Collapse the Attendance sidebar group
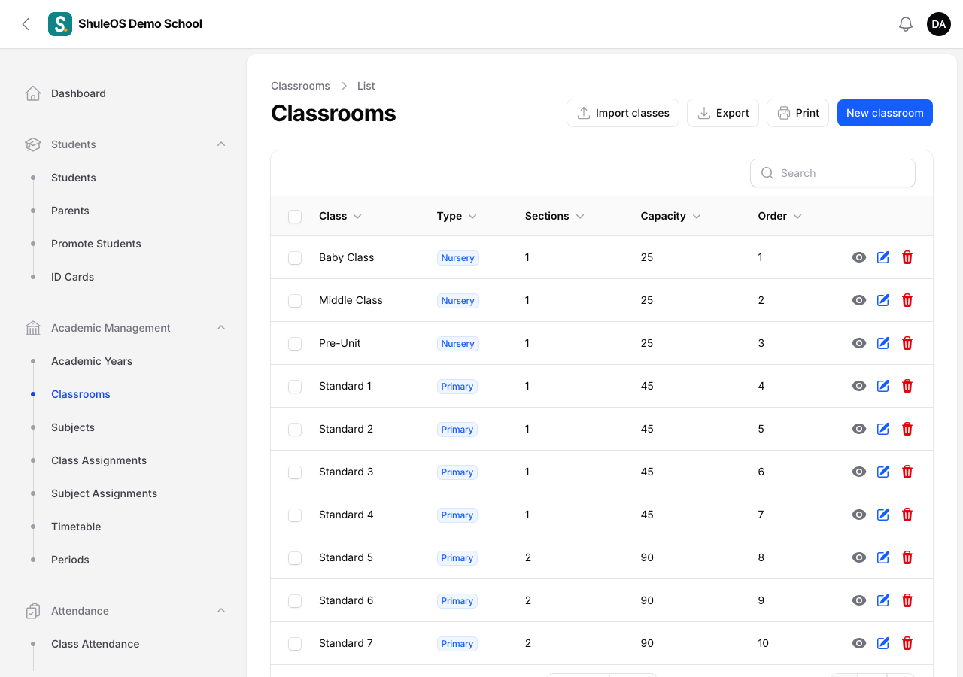Screen dimensions: 963x677 click(221, 611)
